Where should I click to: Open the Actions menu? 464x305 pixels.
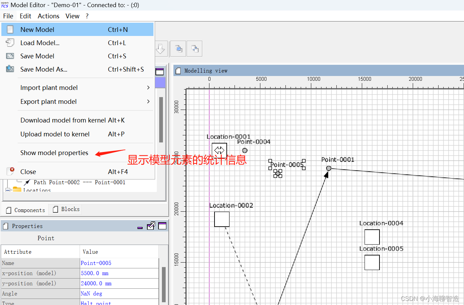coord(49,16)
